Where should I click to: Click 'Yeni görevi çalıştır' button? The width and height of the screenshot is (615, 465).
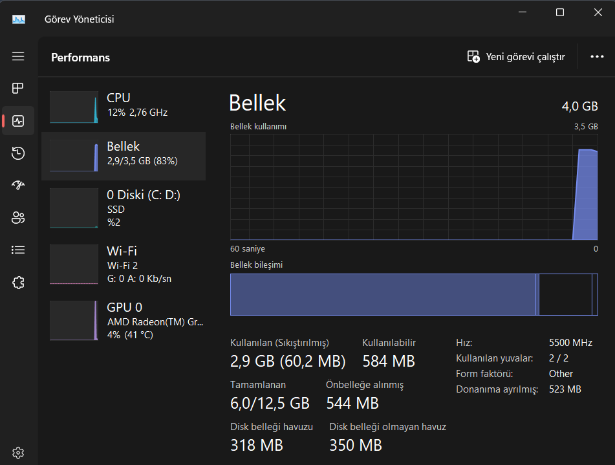[516, 57]
